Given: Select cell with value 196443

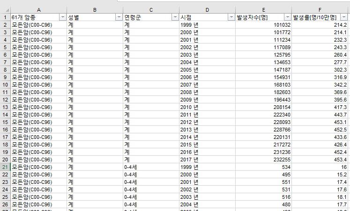Looking at the screenshot, I should (264, 100).
